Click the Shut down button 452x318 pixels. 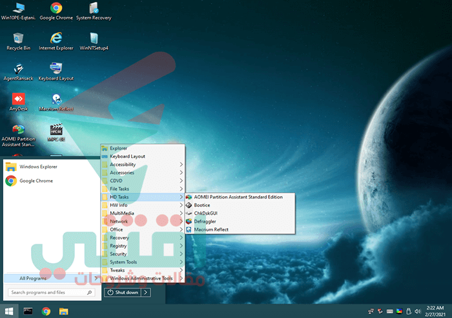point(123,292)
